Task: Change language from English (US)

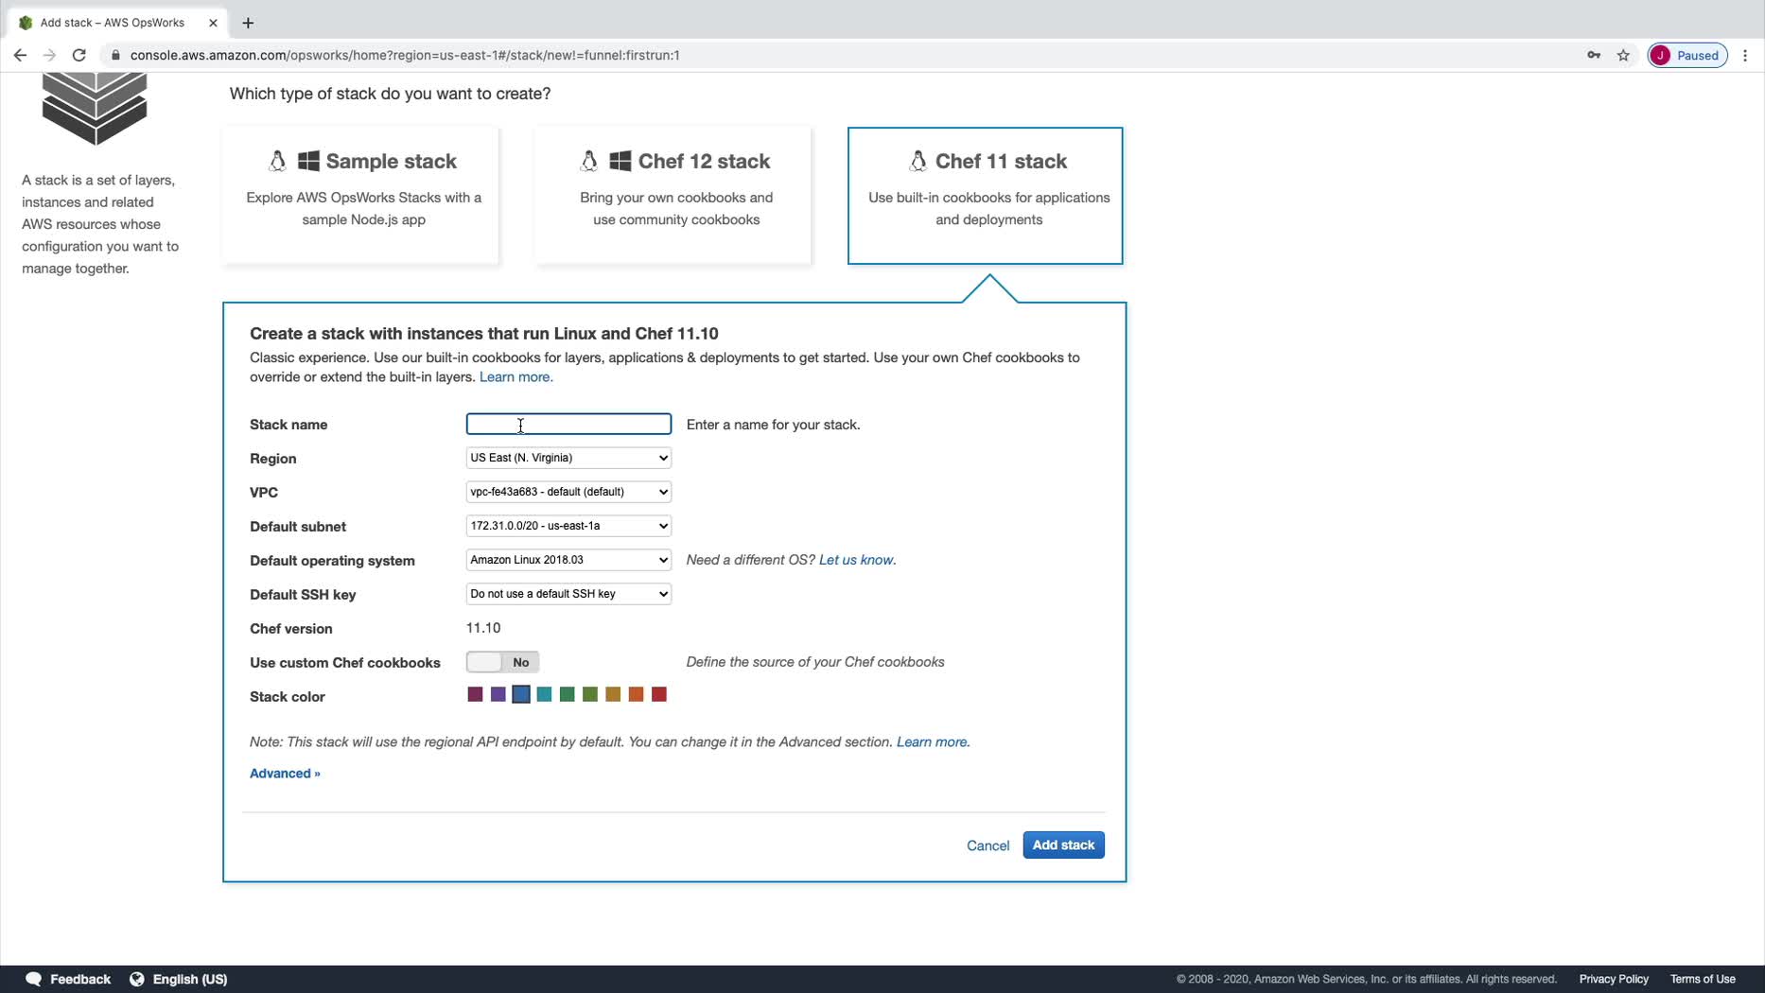Action: point(190,979)
